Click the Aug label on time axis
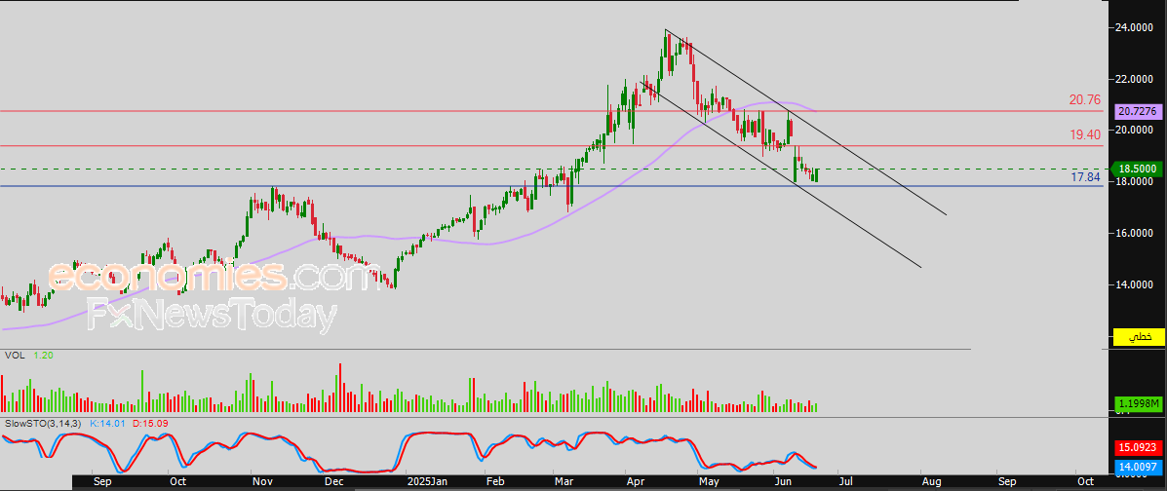The height and width of the screenshot is (491, 1167). click(x=930, y=482)
